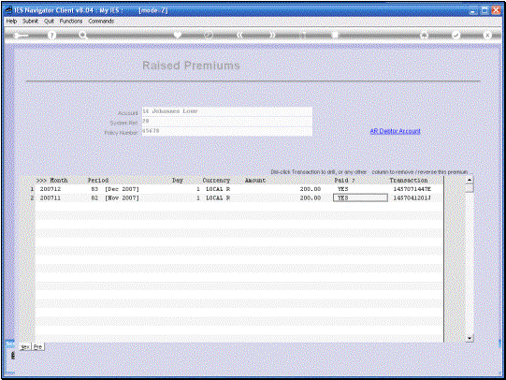This screenshot has height=380, width=506.
Task: Open the AR Debtor Account link
Action: [x=395, y=131]
